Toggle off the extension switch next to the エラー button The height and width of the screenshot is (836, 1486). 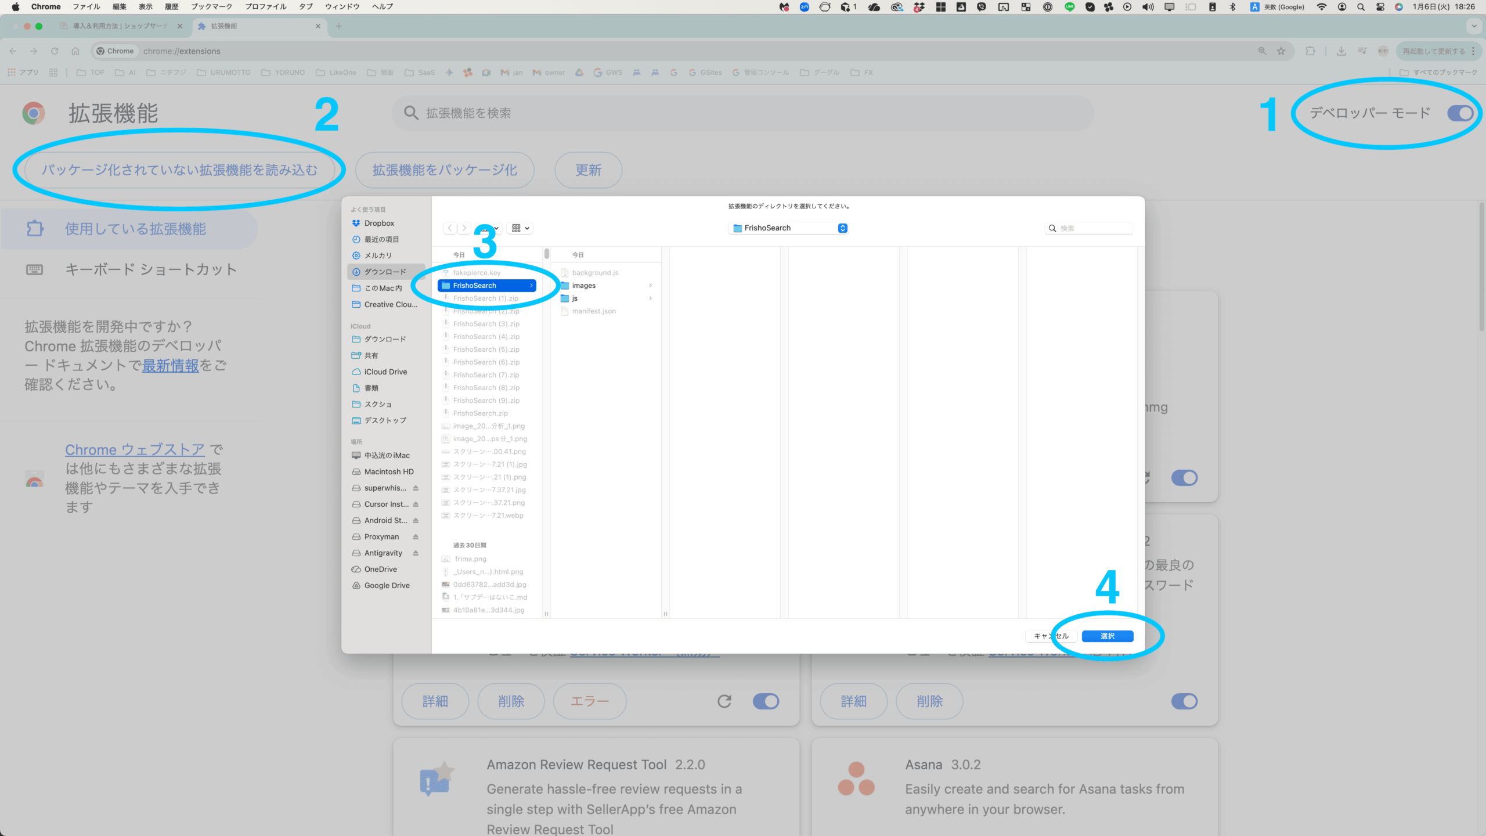coord(766,701)
